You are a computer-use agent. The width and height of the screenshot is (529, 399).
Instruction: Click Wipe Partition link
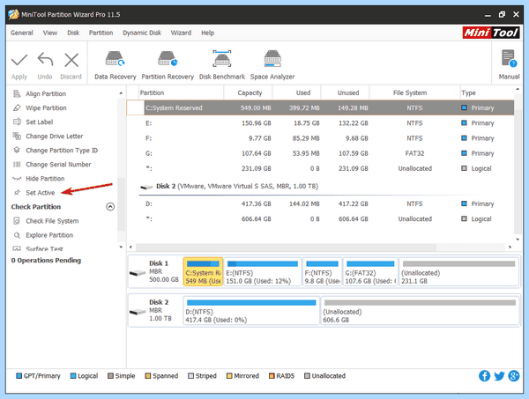click(46, 107)
